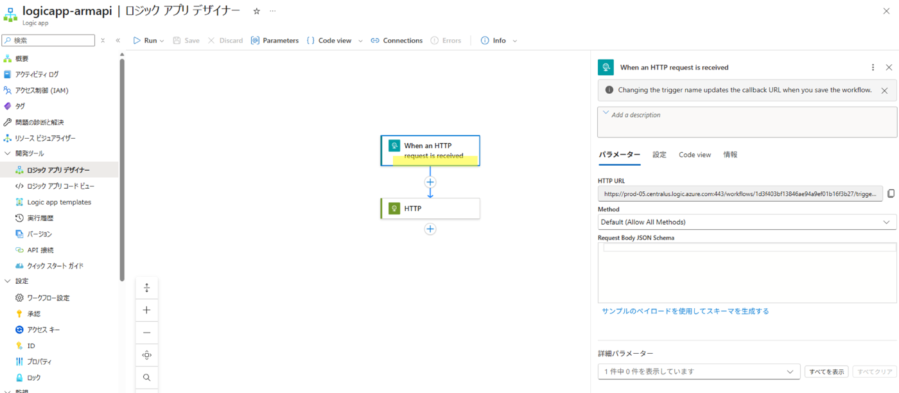
Task: Open the Info toolbar item
Action: (x=493, y=40)
